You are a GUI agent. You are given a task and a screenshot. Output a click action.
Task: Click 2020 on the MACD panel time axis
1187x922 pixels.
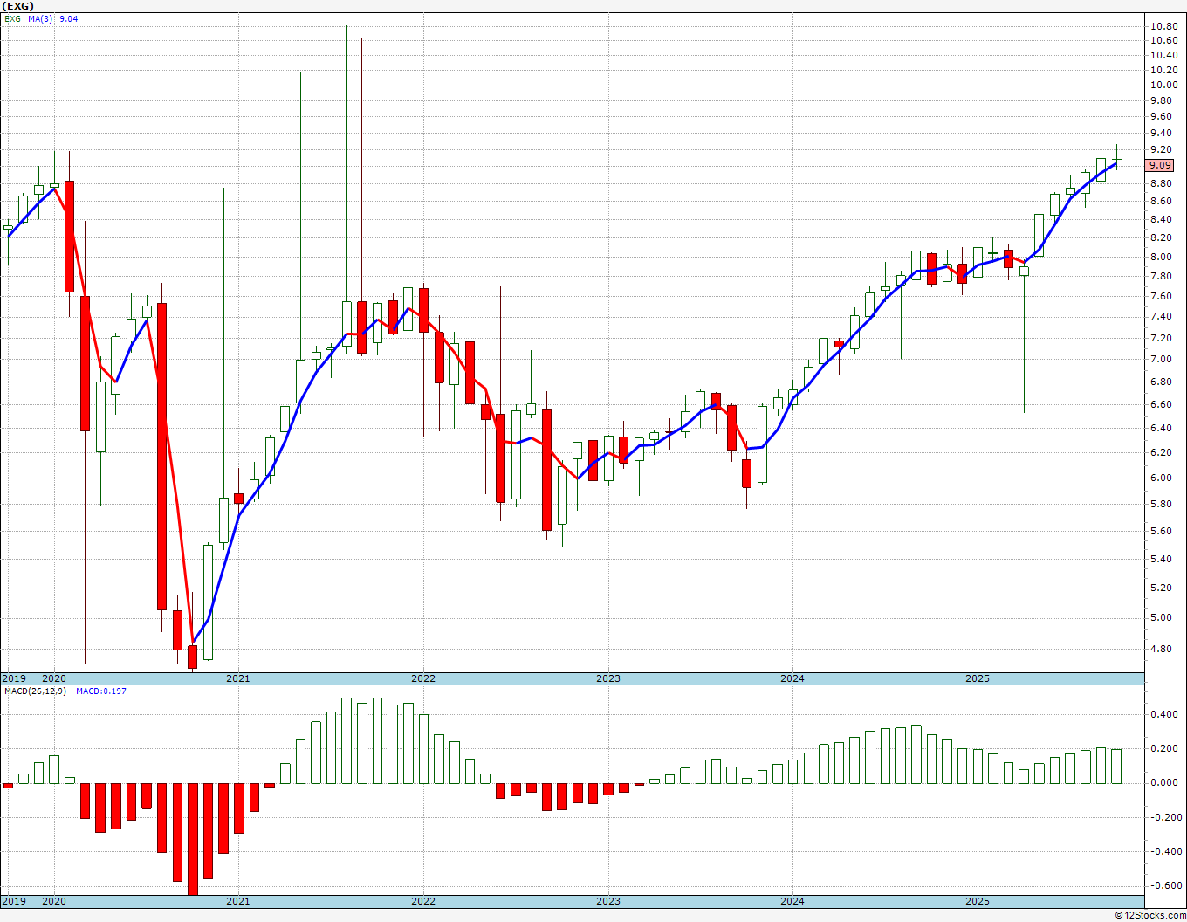(x=54, y=901)
